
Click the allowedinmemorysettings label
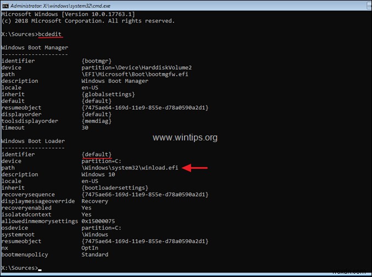coord(40,221)
